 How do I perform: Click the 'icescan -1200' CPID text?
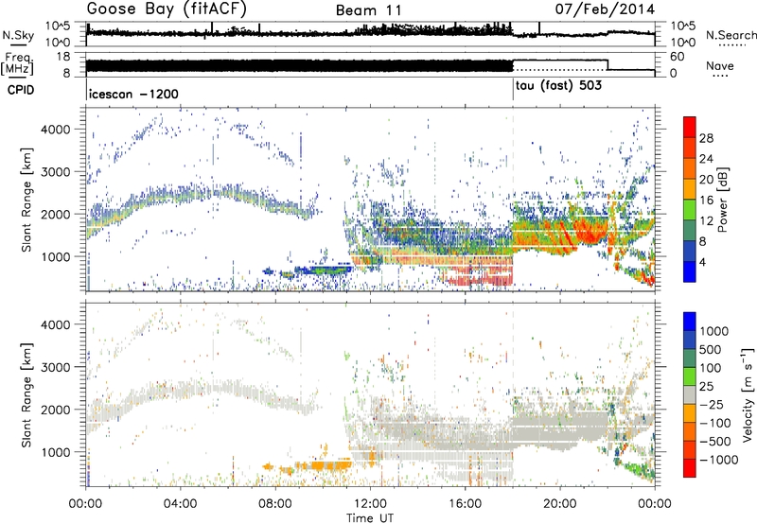pos(133,94)
